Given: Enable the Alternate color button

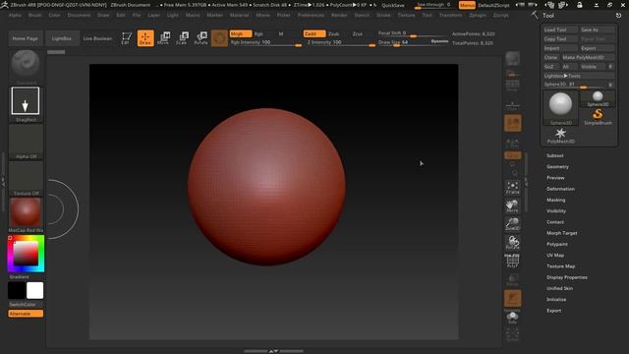Looking at the screenshot, I should (x=26, y=314).
